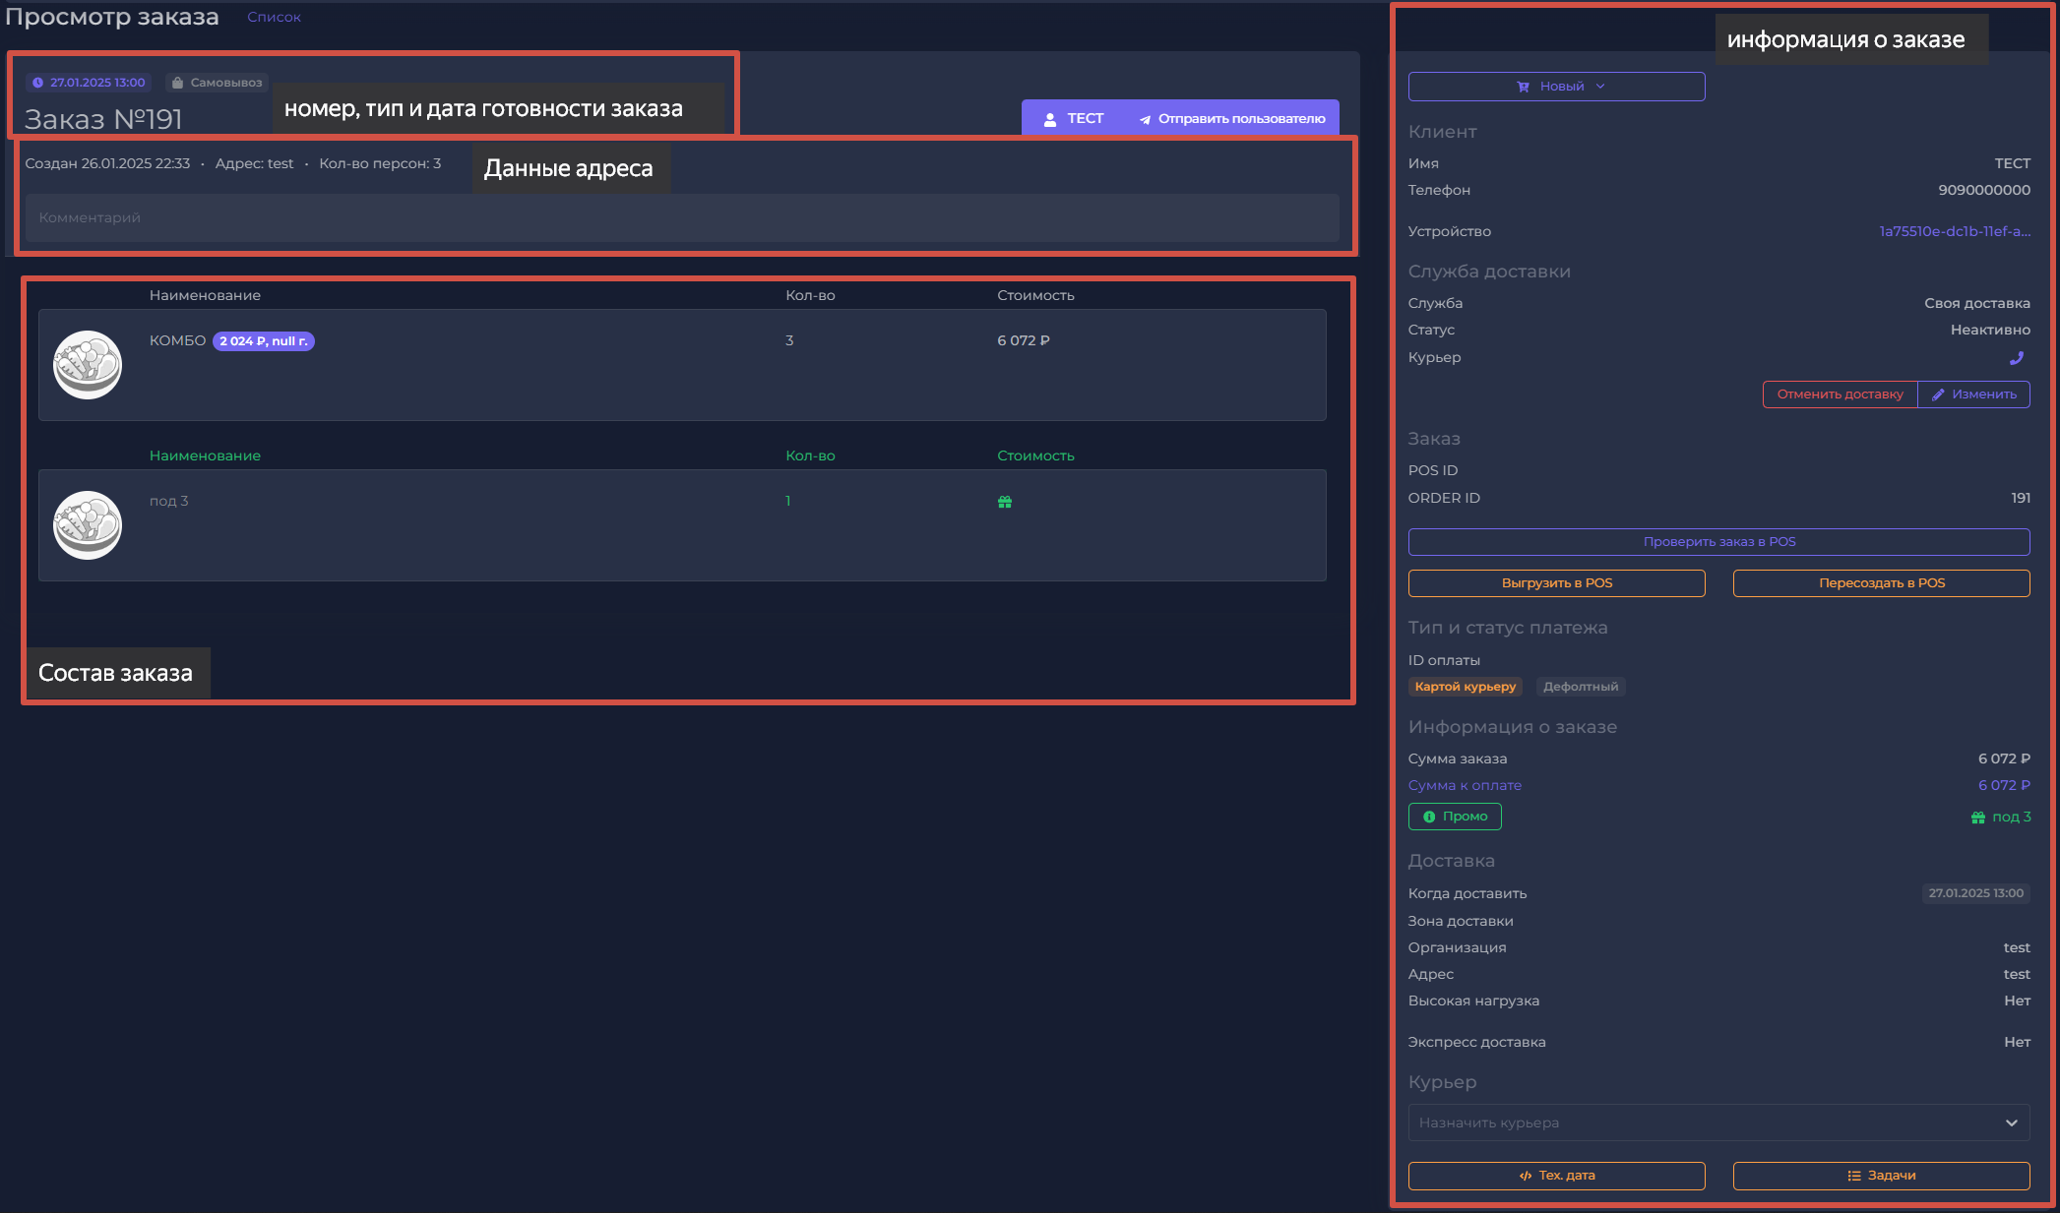The width and height of the screenshot is (2060, 1213).
Task: Open Тех. дата code panel
Action: [x=1556, y=1176]
